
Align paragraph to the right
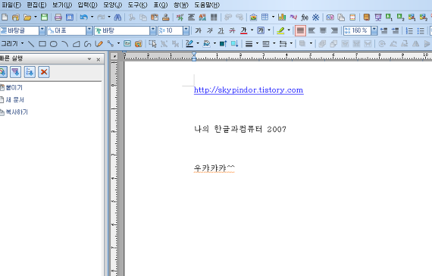(x=334, y=30)
